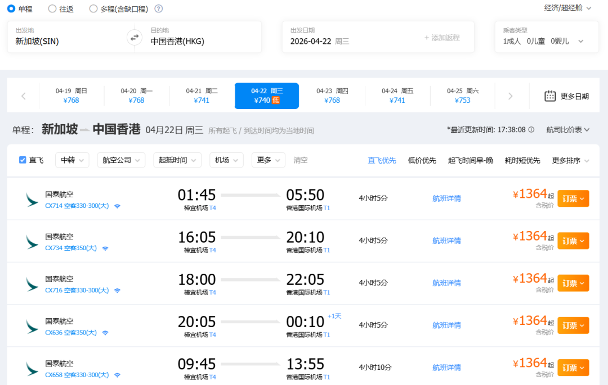The width and height of the screenshot is (608, 385).
Task: Click the swap origin and destination icon
Action: pyautogui.click(x=134, y=38)
